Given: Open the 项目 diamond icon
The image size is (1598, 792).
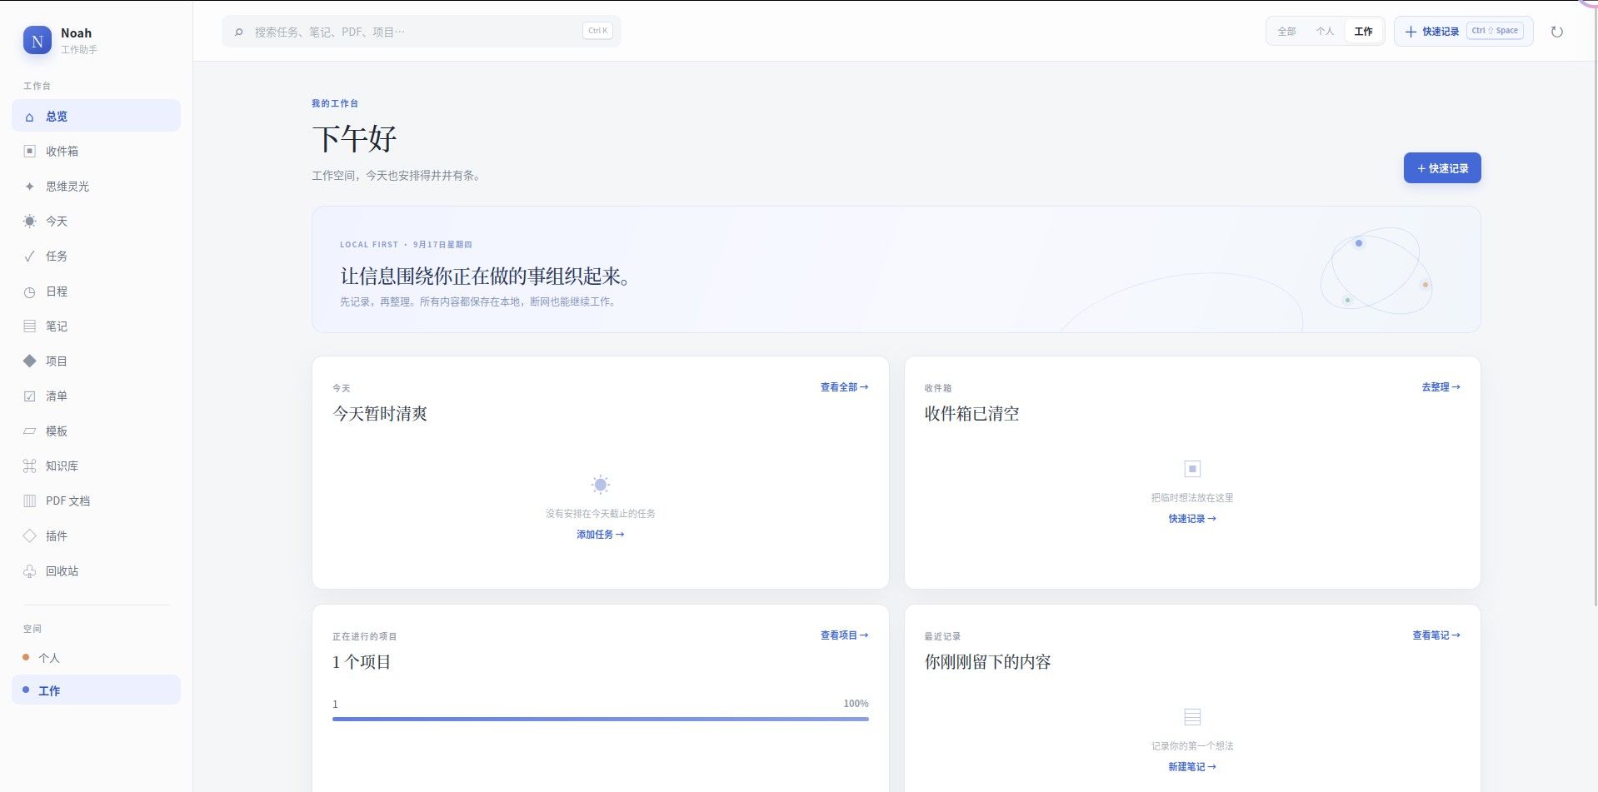Looking at the screenshot, I should click(30, 361).
